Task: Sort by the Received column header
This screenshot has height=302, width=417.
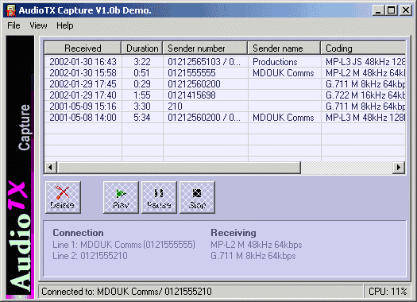Action: 83,48
